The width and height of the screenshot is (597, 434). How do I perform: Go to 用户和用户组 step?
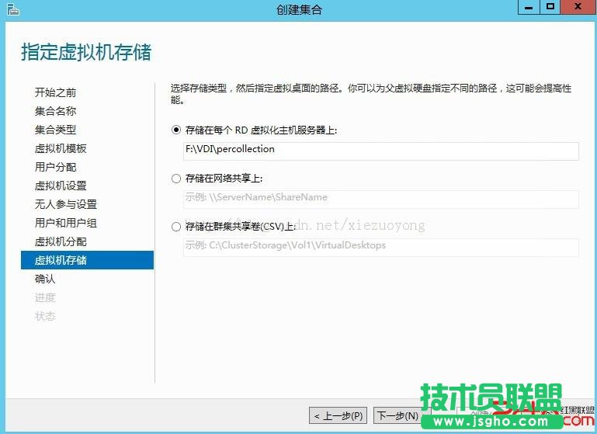(x=65, y=223)
